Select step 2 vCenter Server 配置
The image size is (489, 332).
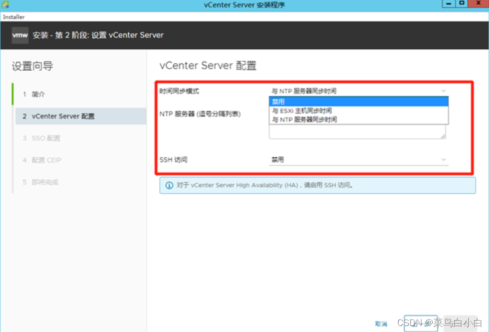[81, 116]
